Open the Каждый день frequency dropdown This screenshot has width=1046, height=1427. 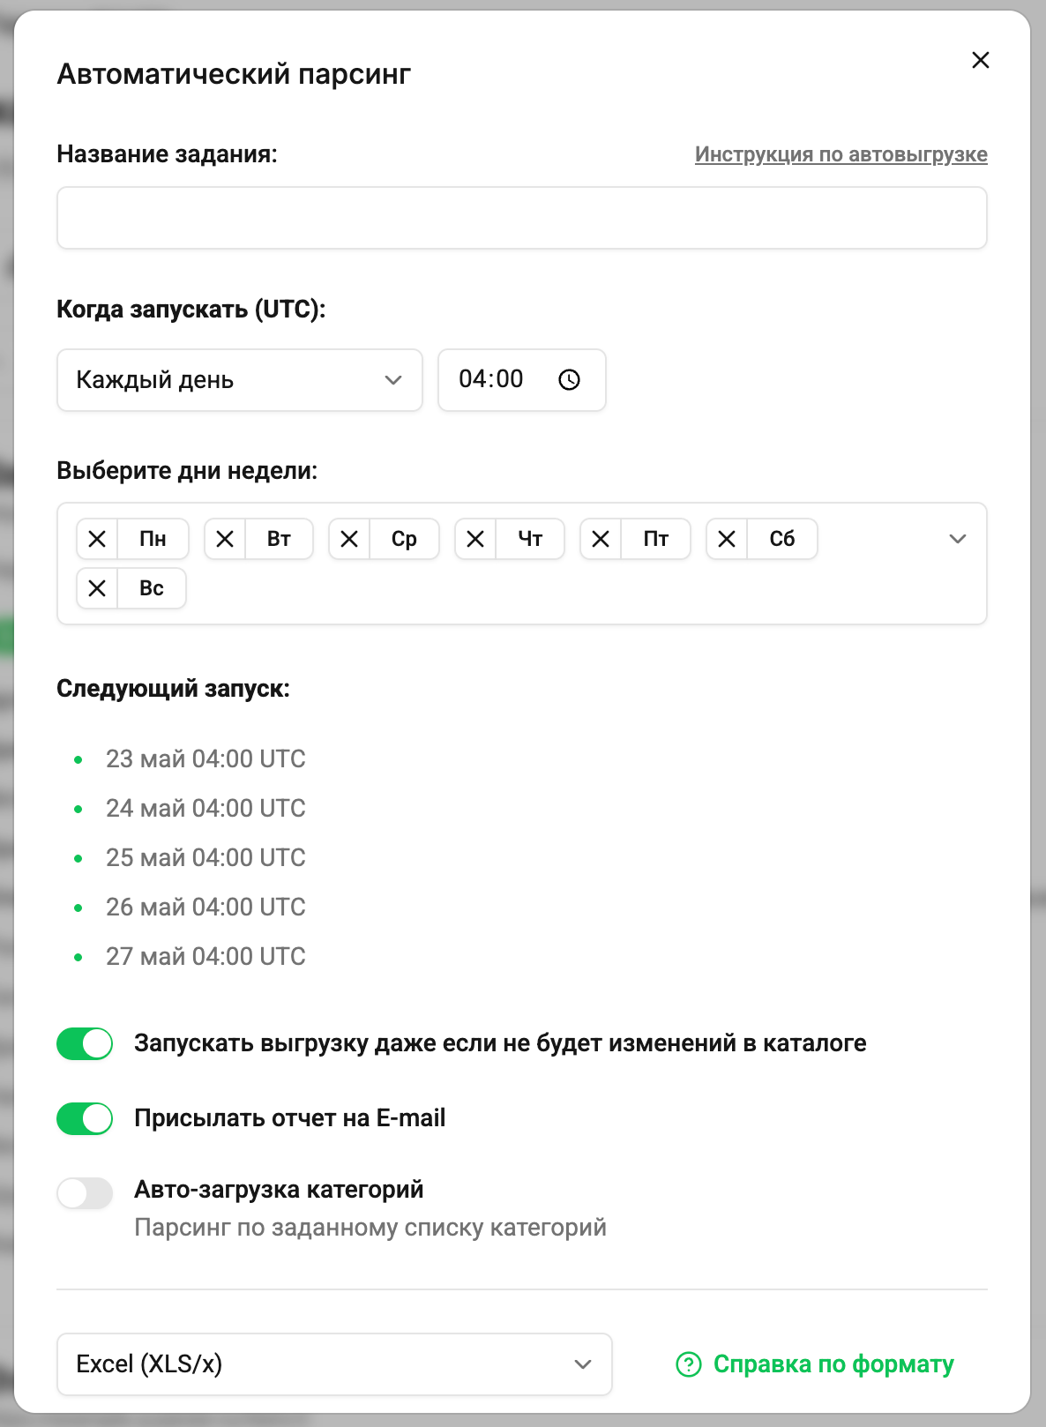pos(240,380)
